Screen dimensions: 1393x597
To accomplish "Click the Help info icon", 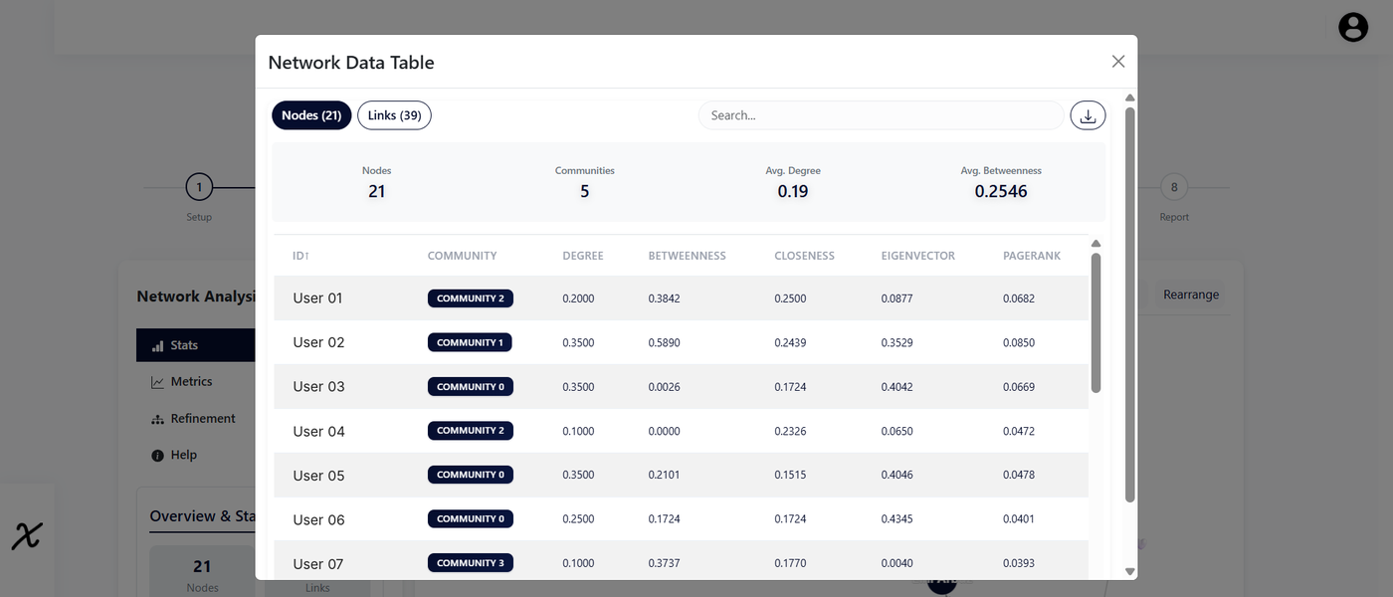I will click(x=157, y=456).
